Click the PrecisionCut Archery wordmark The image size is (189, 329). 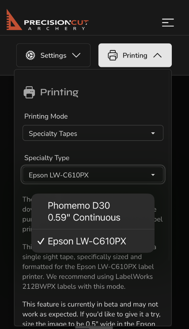57,25
